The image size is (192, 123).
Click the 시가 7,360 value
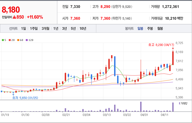coord(75,18)
